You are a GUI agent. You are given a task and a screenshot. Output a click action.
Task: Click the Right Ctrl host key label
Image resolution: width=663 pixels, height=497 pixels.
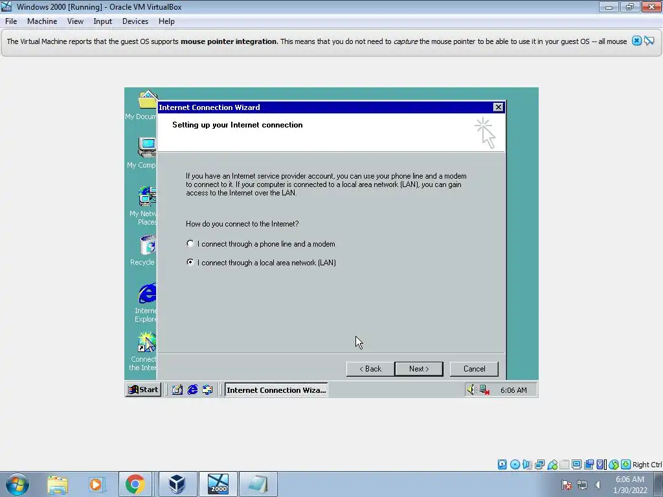tap(647, 465)
